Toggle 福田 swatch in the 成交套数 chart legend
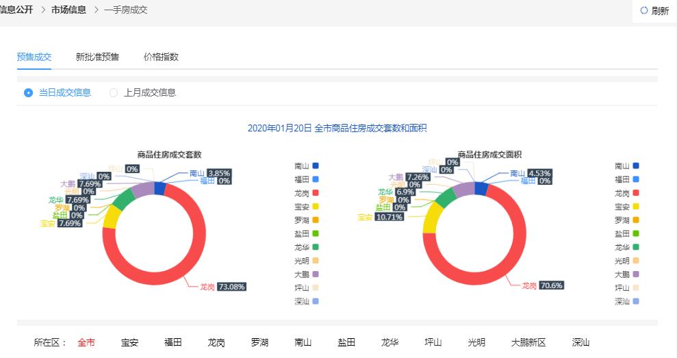Viewport: 677px width, 358px height. (316, 179)
